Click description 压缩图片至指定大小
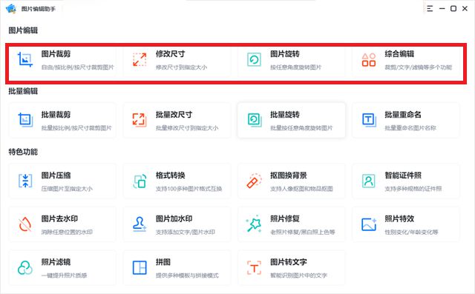 point(67,189)
